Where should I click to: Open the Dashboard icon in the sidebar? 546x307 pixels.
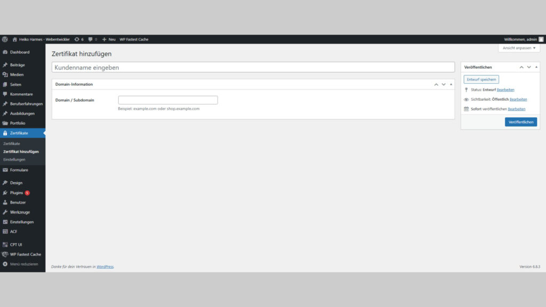[x=4, y=52]
